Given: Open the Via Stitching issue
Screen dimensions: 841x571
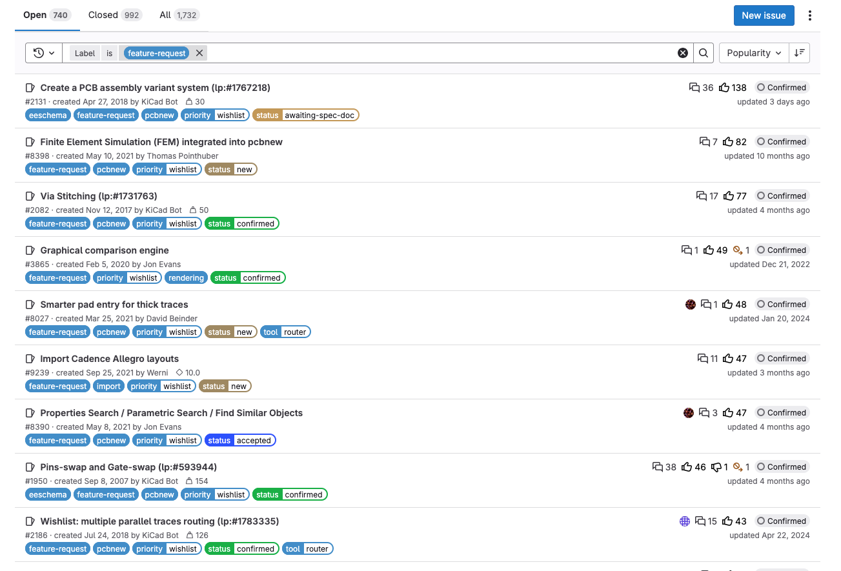Looking at the screenshot, I should (99, 196).
